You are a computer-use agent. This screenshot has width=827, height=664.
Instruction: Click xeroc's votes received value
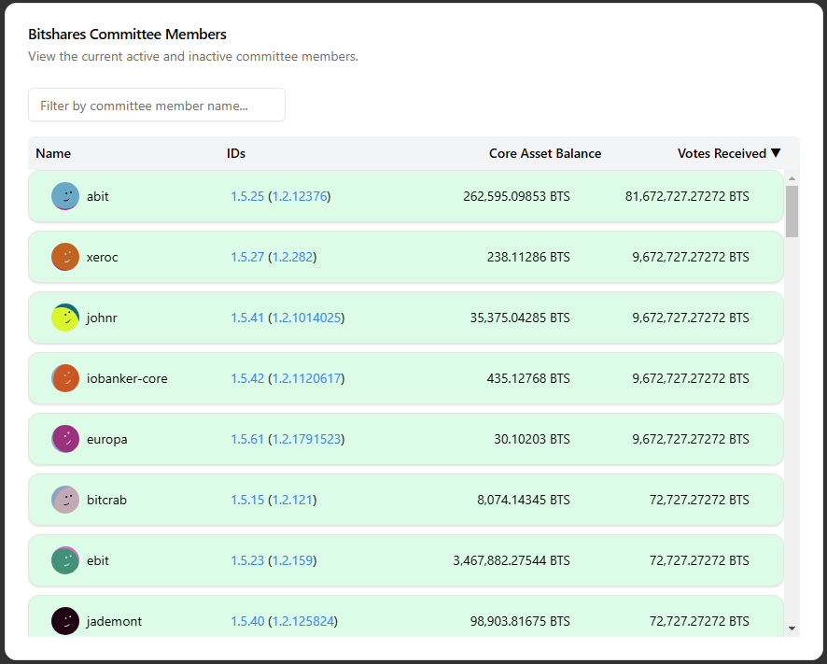pyautogui.click(x=691, y=257)
